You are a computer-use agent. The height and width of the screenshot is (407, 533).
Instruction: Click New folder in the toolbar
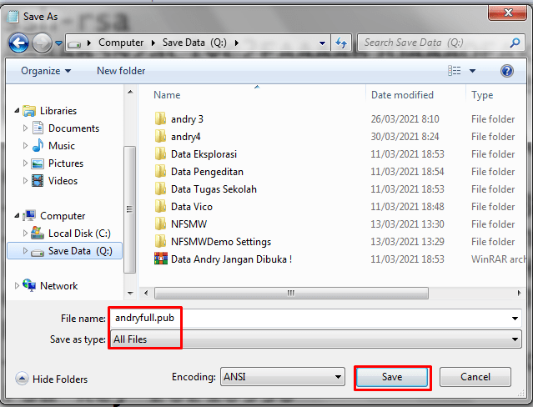click(121, 71)
